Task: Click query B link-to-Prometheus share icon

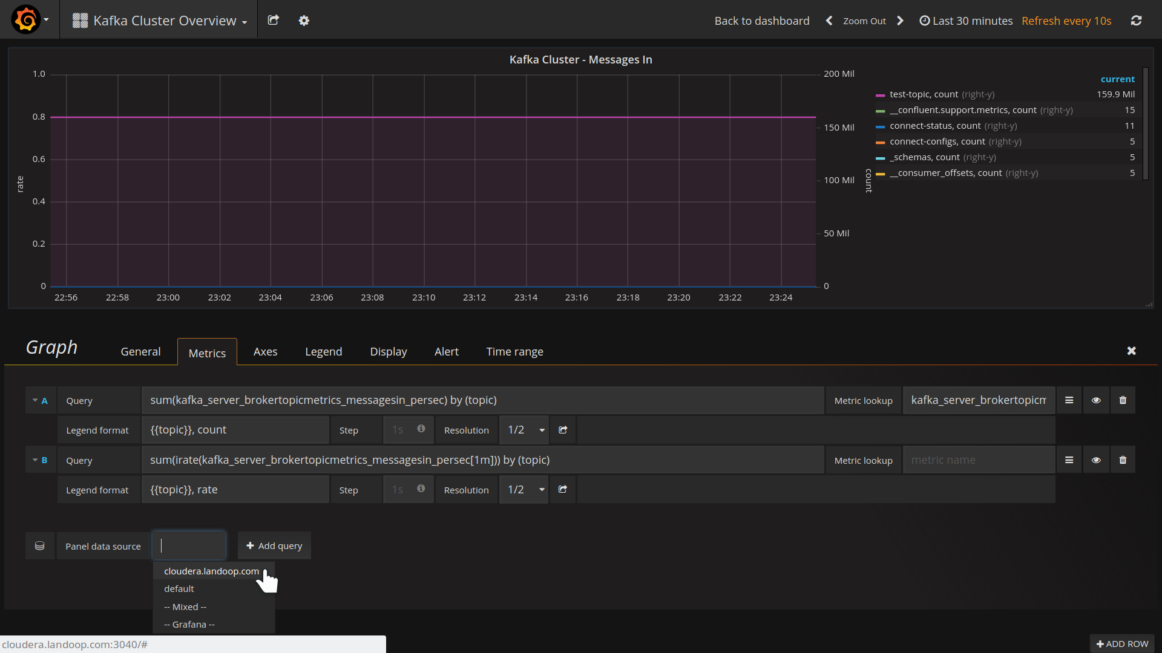Action: (563, 490)
